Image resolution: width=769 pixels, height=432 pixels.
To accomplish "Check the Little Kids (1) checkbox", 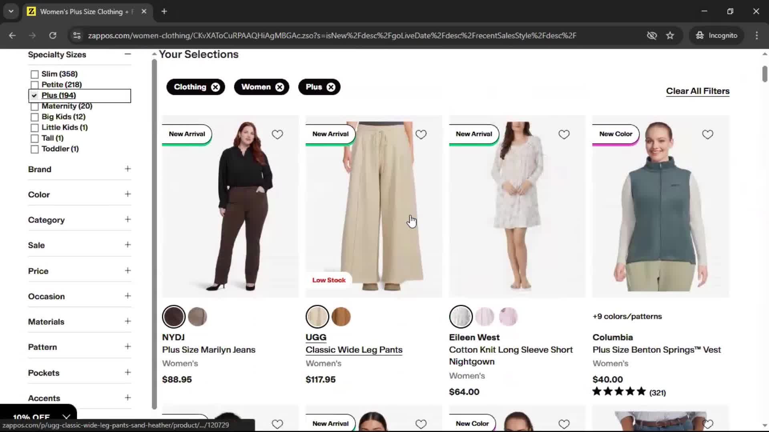I will [34, 128].
